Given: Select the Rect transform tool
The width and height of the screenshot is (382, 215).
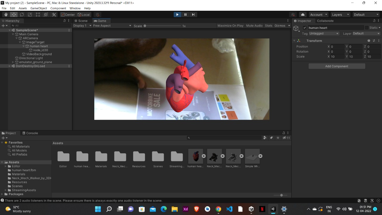Looking at the screenshot, I should pos(38,15).
